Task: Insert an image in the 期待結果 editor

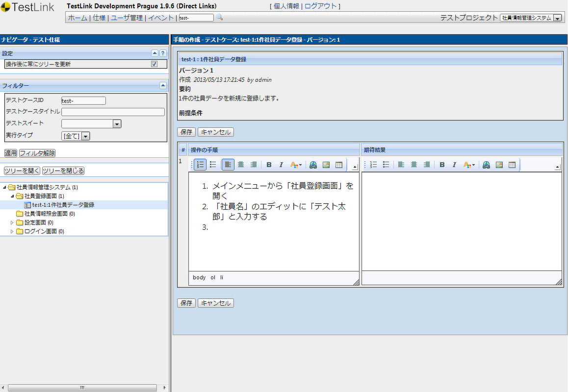Action: pyautogui.click(x=498, y=165)
